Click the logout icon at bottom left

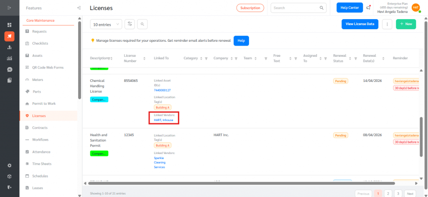tap(9, 187)
